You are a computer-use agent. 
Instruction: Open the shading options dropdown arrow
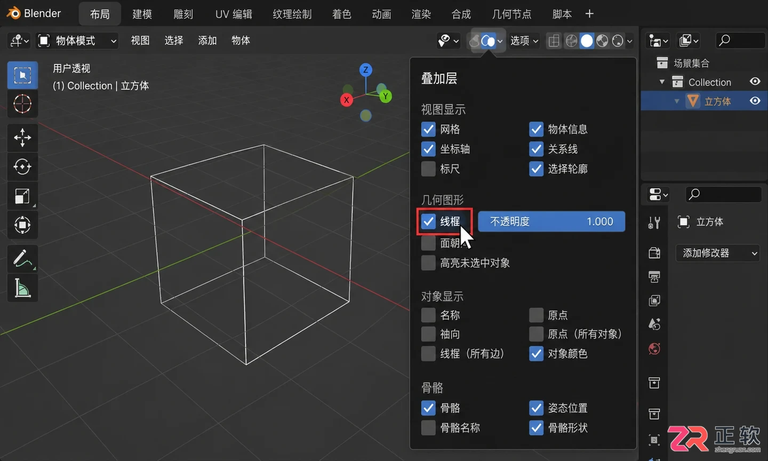630,41
